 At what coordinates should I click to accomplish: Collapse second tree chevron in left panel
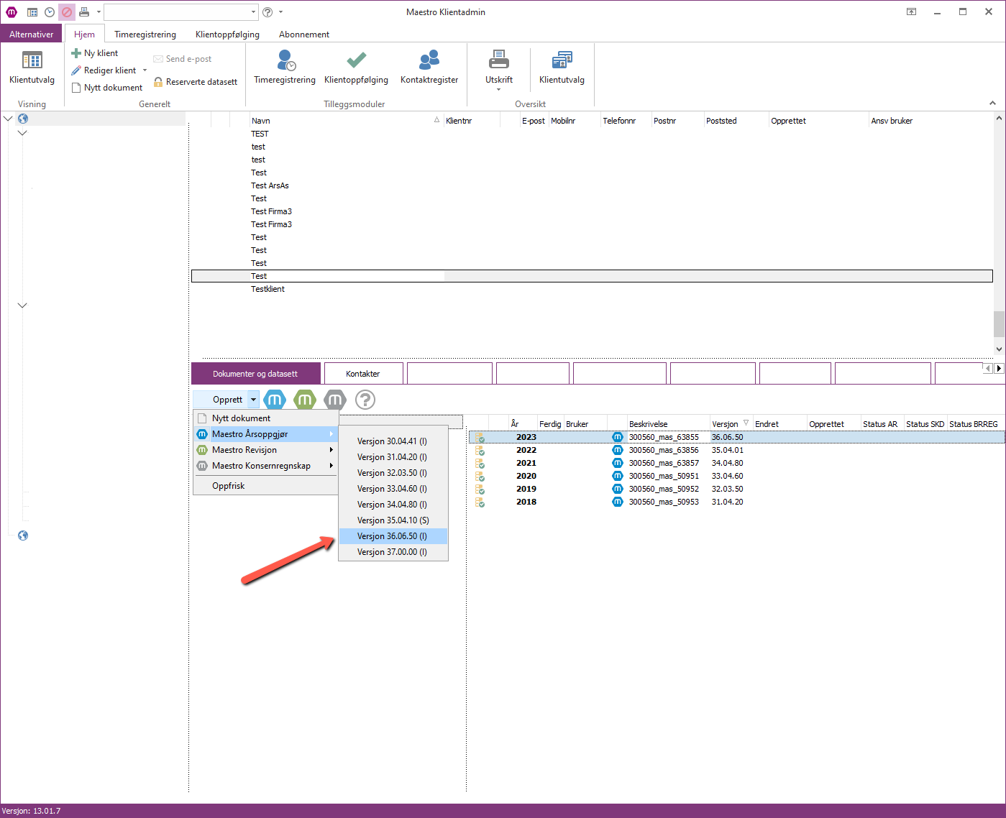(x=22, y=133)
